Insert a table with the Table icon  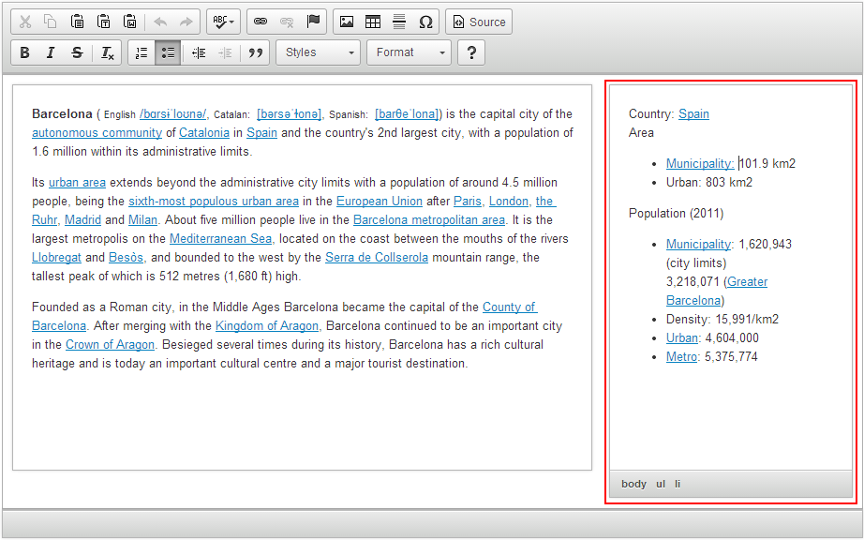tap(373, 22)
